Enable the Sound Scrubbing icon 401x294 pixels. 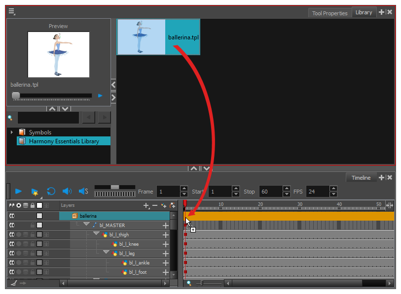pos(83,191)
